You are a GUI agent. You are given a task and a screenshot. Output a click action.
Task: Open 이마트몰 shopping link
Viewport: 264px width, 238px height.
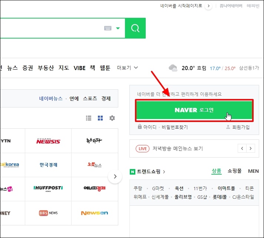226,188
